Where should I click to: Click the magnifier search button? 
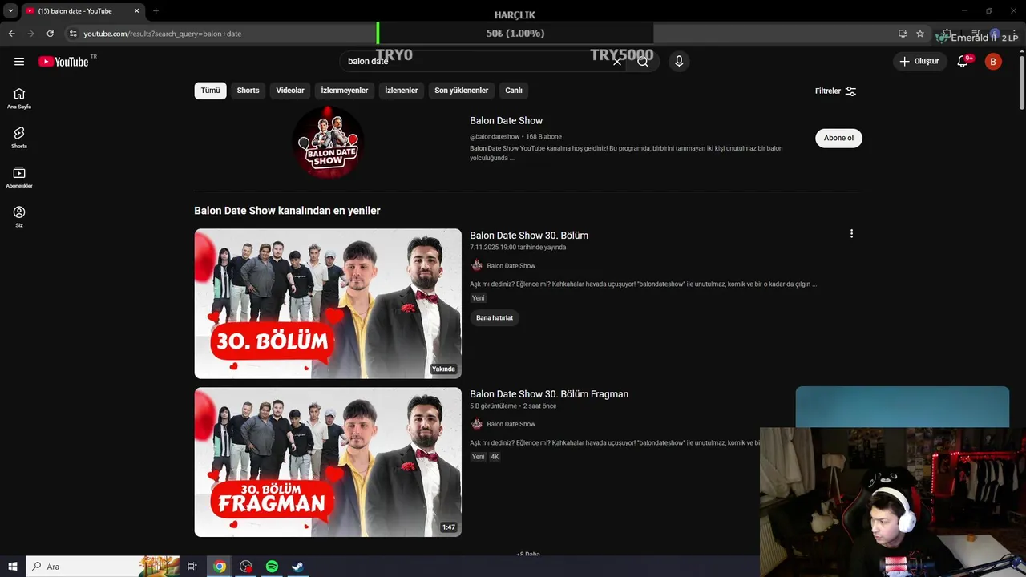[x=643, y=61]
